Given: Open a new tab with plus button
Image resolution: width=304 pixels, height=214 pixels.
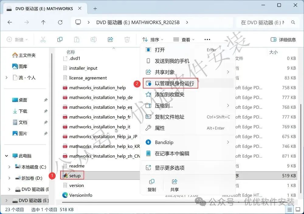Looking at the screenshot, I should 95,8.
